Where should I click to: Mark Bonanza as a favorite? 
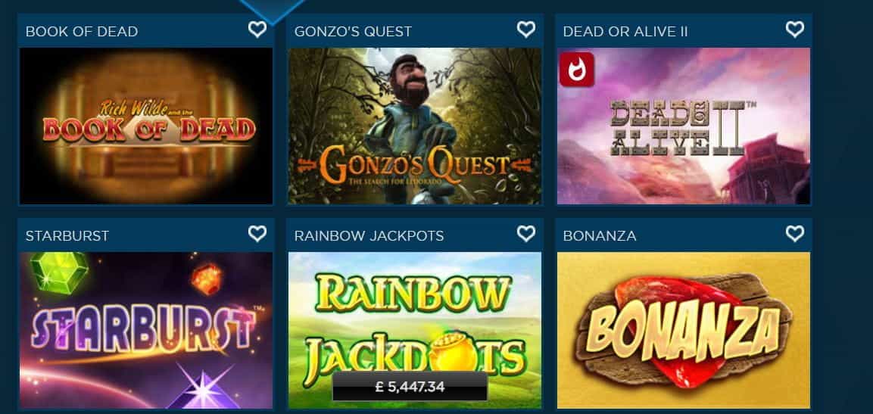(794, 233)
